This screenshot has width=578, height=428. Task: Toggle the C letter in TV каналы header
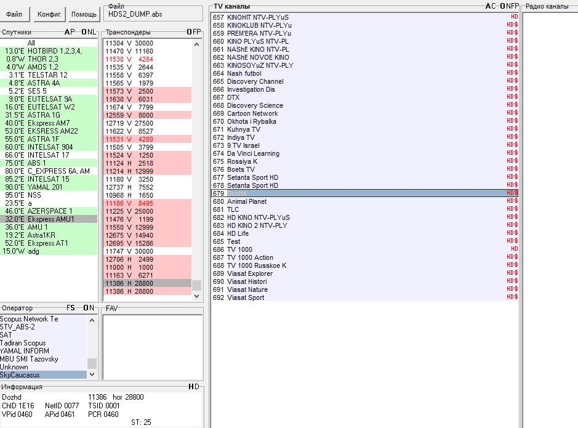tap(494, 6)
